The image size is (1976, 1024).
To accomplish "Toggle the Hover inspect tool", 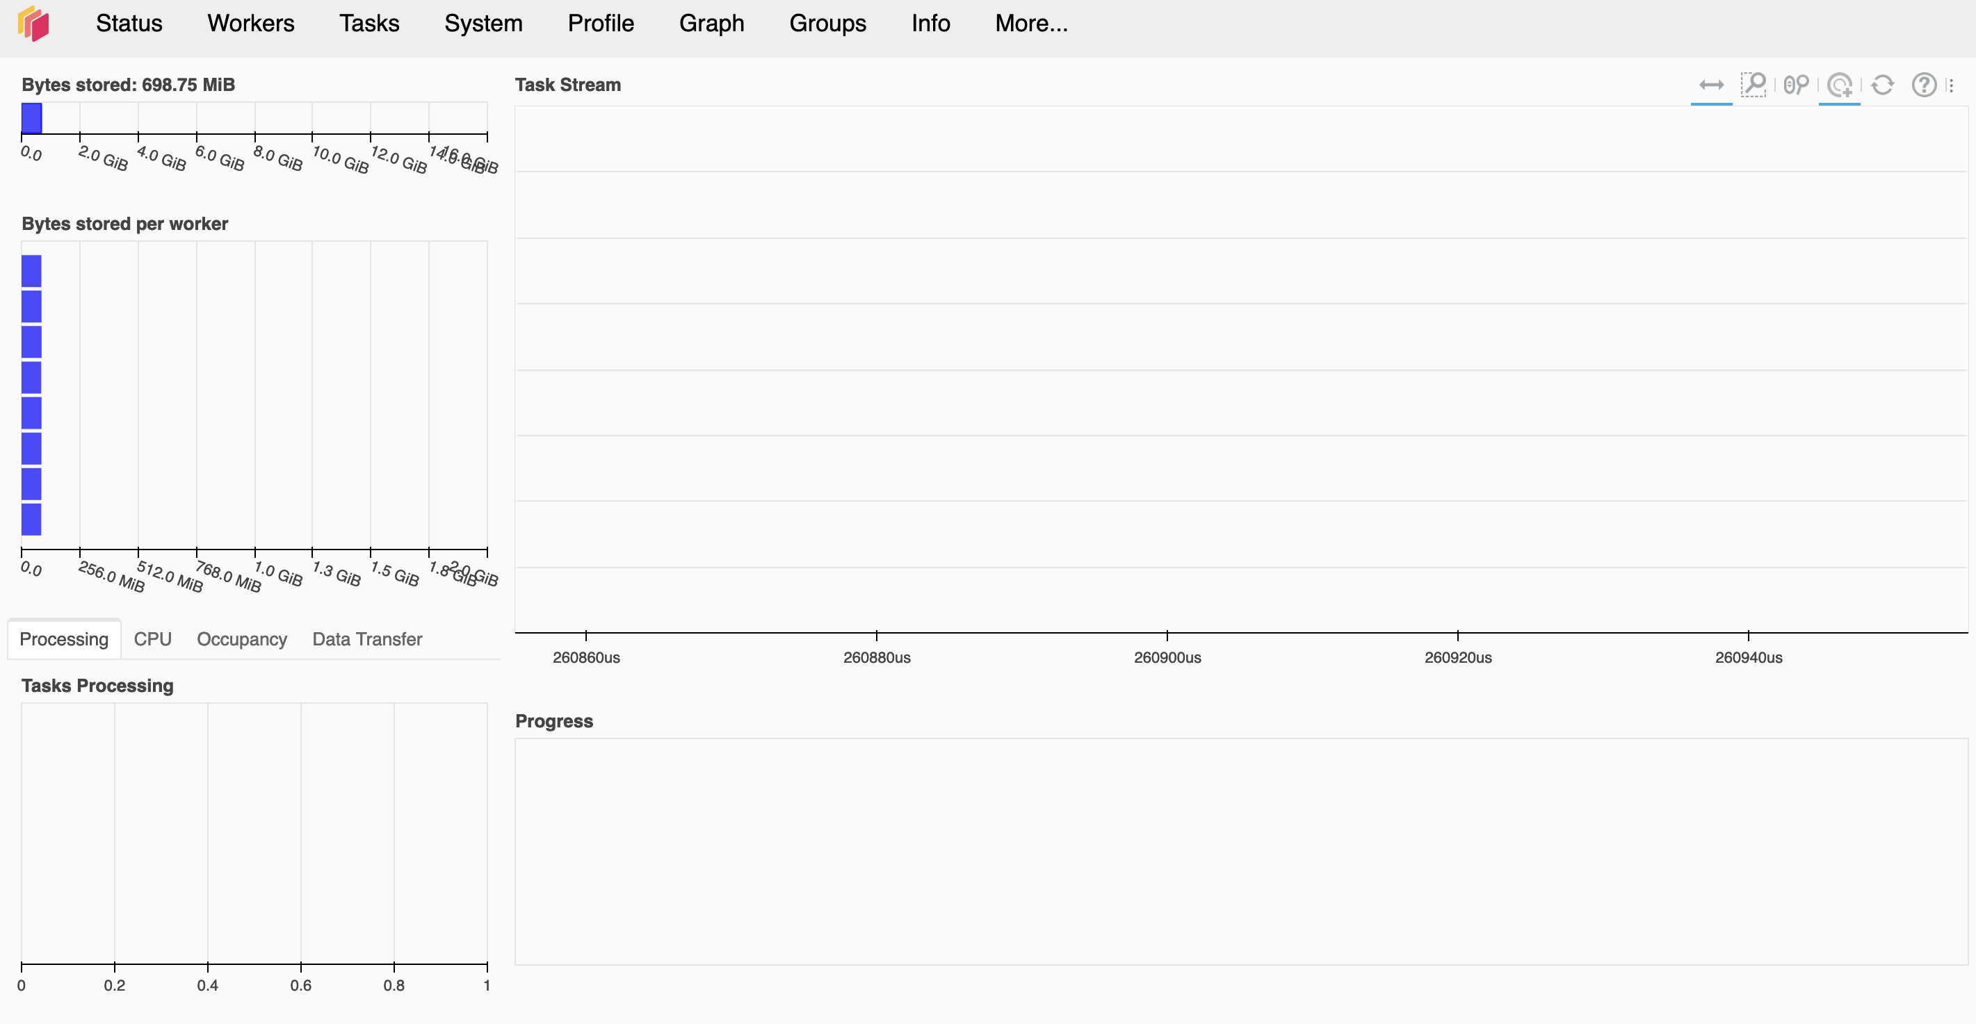I will [x=1839, y=85].
